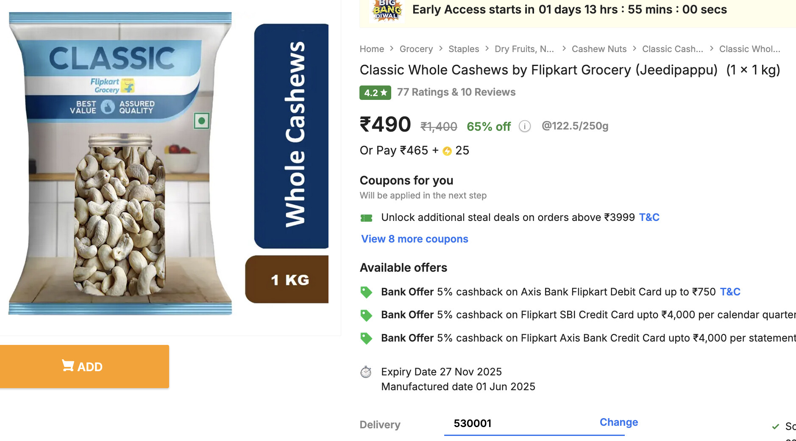The width and height of the screenshot is (796, 441).
Task: Click the SuperCoin icon next to 25
Action: [447, 151]
